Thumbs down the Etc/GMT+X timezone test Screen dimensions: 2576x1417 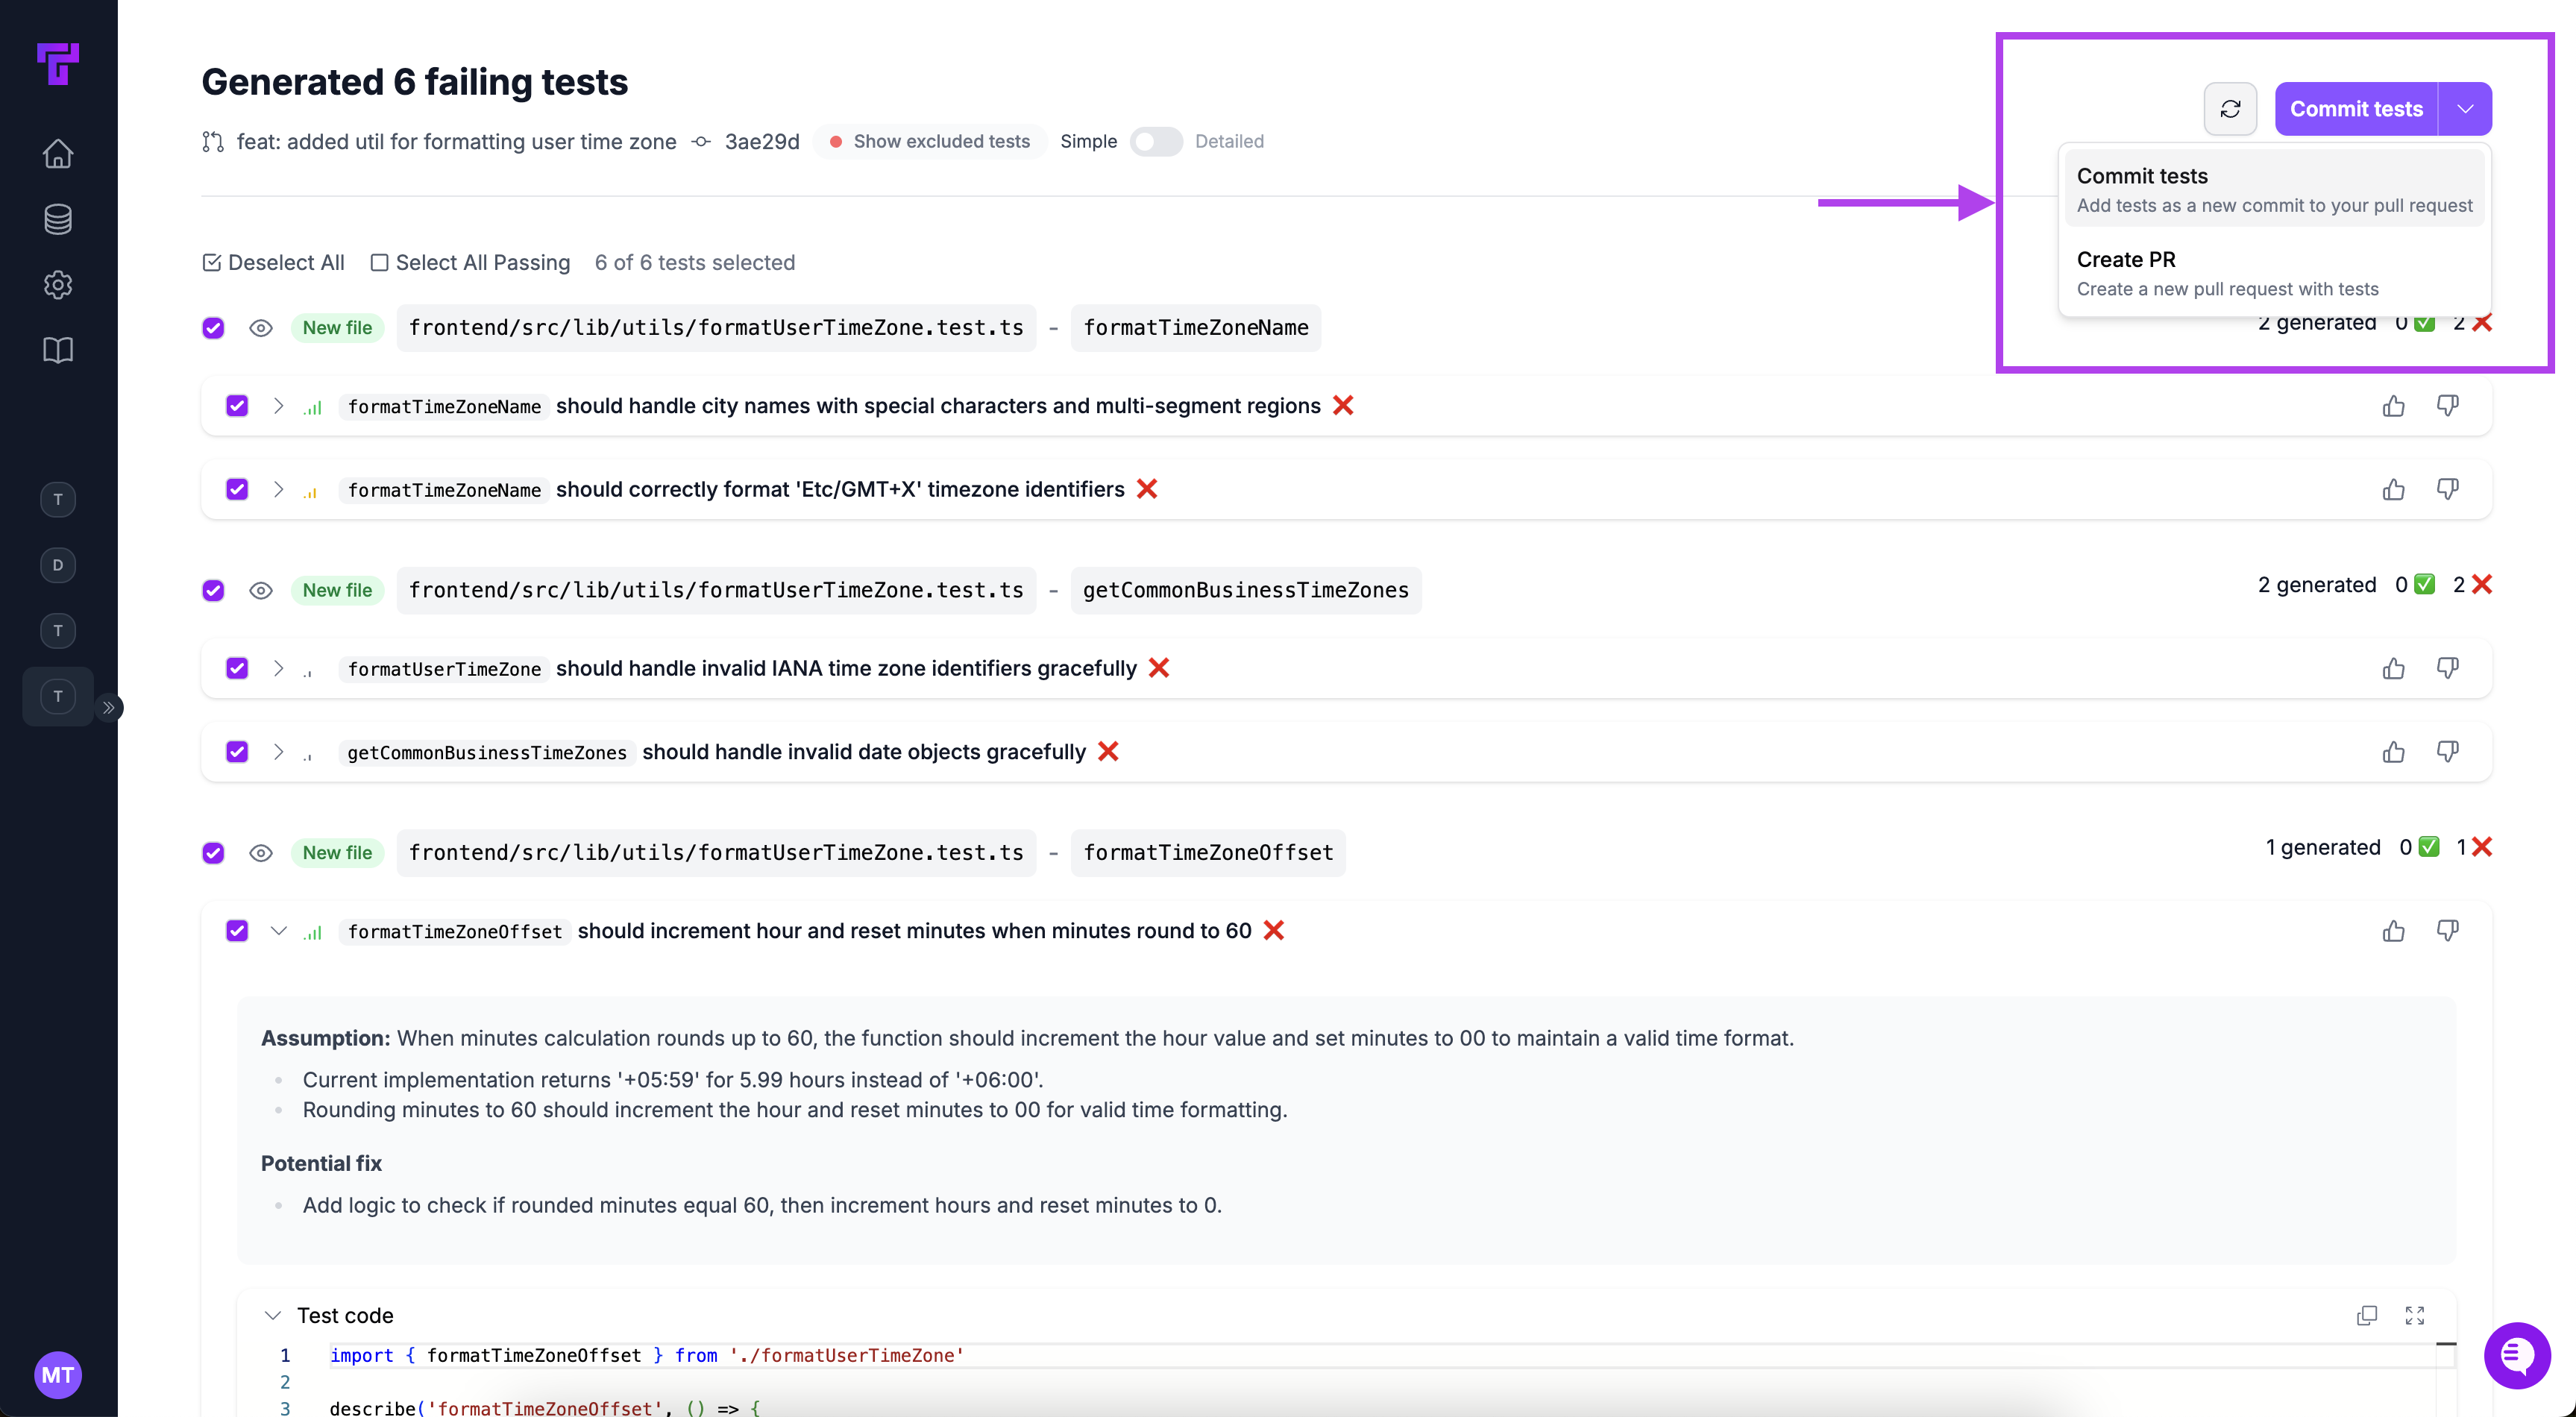(2447, 489)
